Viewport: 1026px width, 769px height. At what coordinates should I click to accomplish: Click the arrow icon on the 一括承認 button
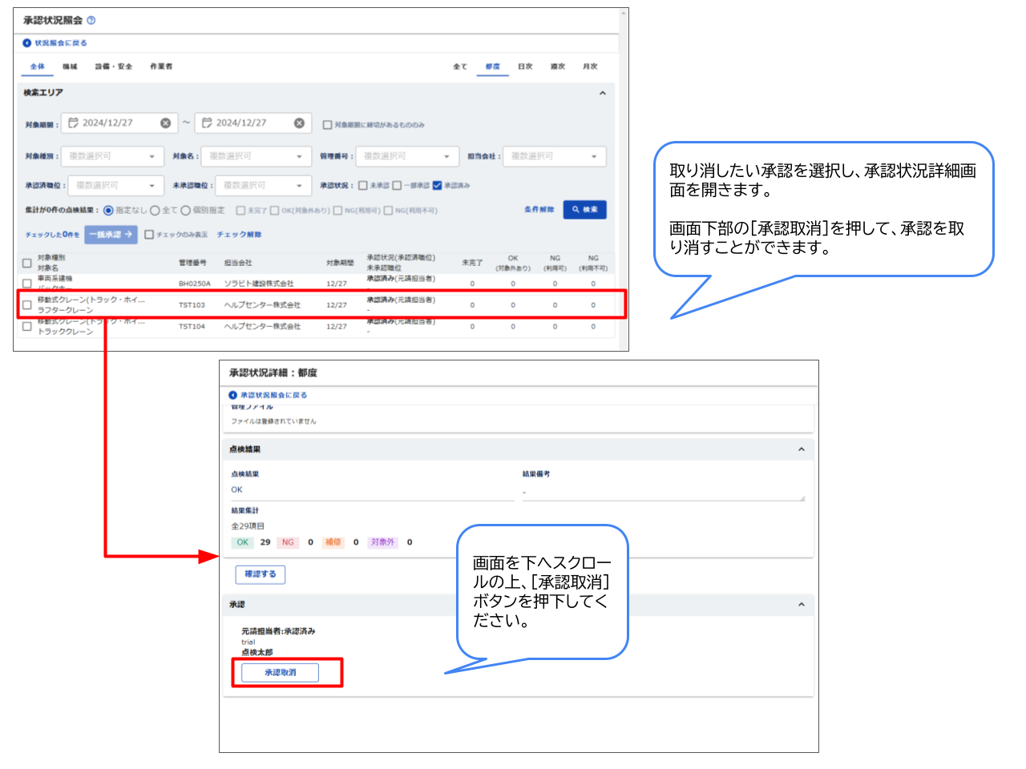click(x=127, y=236)
